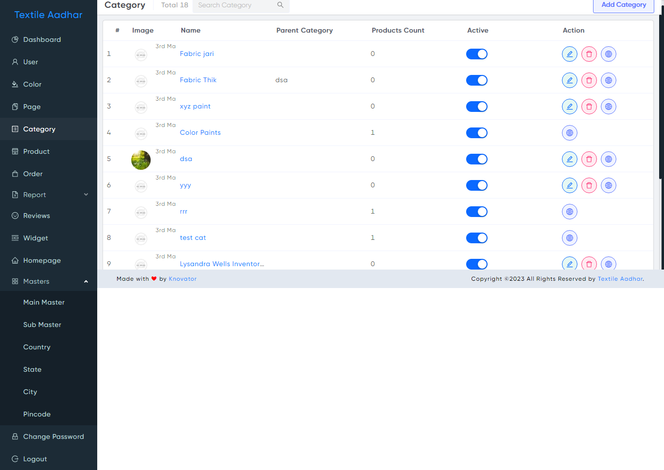Expand the Report menu chevron
This screenshot has height=470, width=664.
coord(86,195)
